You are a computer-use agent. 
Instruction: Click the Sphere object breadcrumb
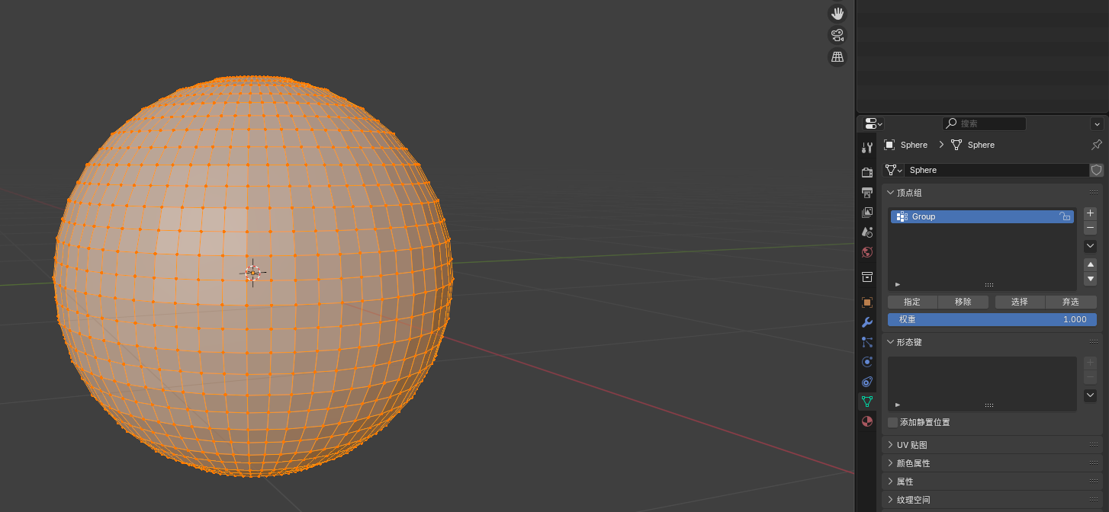click(906, 145)
